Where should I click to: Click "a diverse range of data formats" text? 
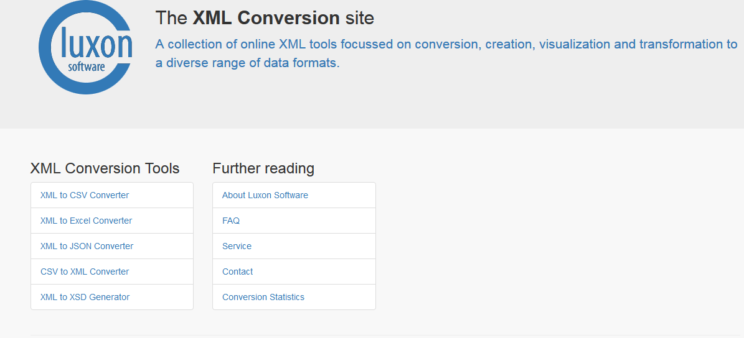248,63
